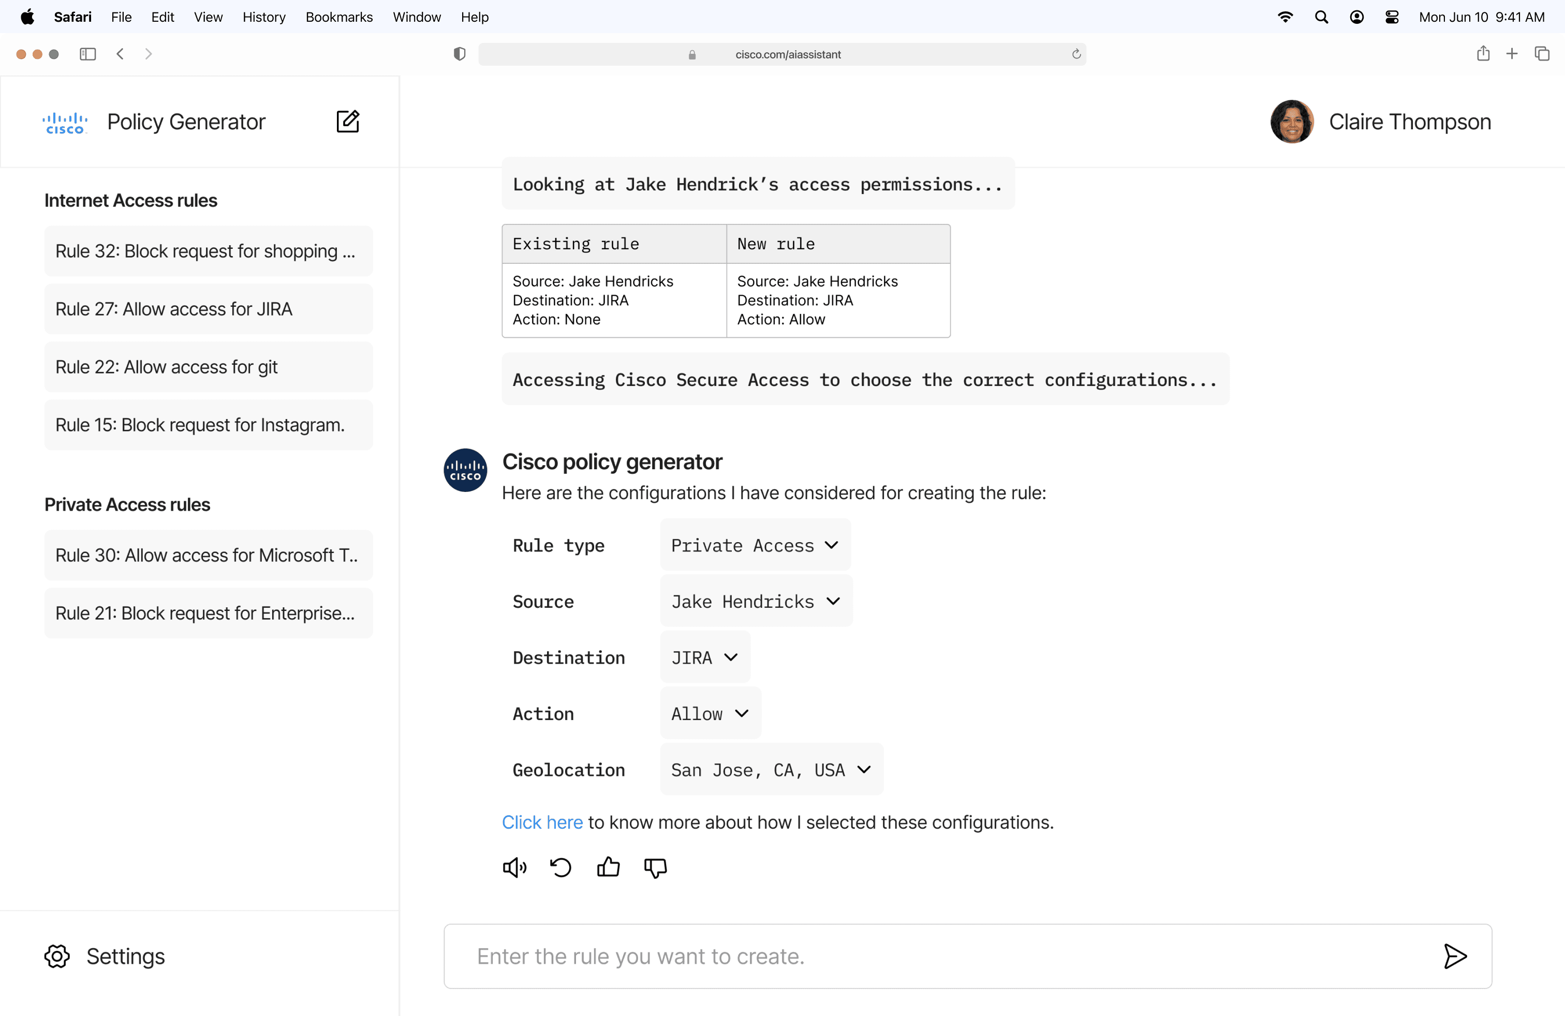This screenshot has width=1565, height=1016.
Task: Click the Cisco logo in the sidebar header
Action: [65, 122]
